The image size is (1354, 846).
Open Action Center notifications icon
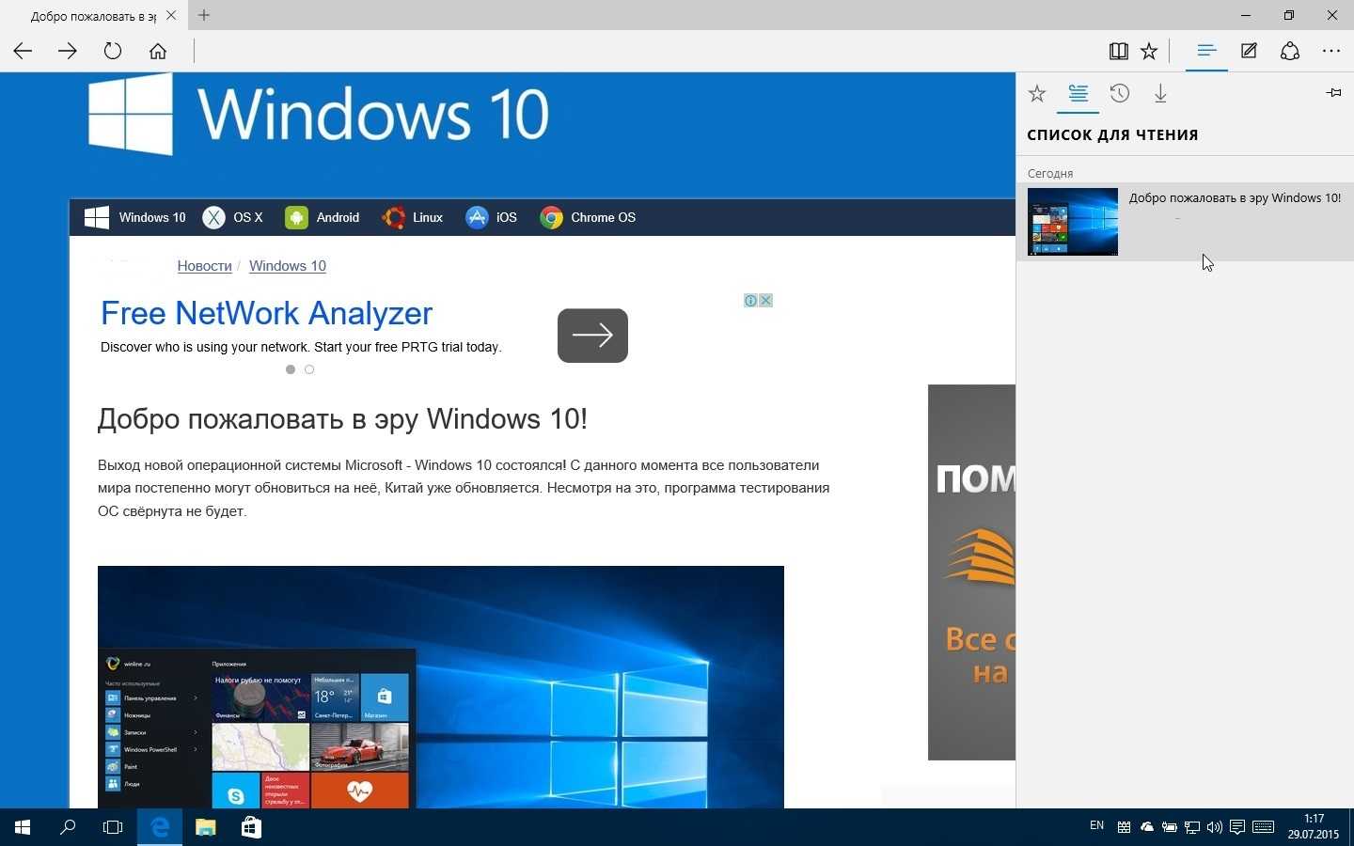point(1237,827)
